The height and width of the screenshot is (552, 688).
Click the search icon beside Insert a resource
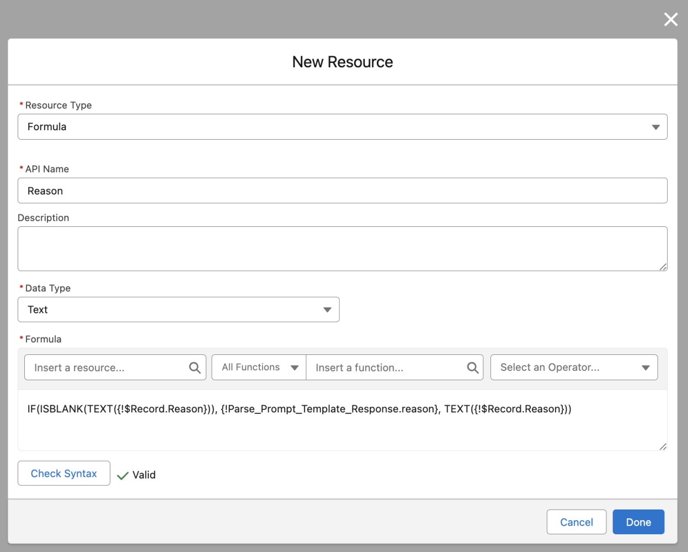coord(194,367)
